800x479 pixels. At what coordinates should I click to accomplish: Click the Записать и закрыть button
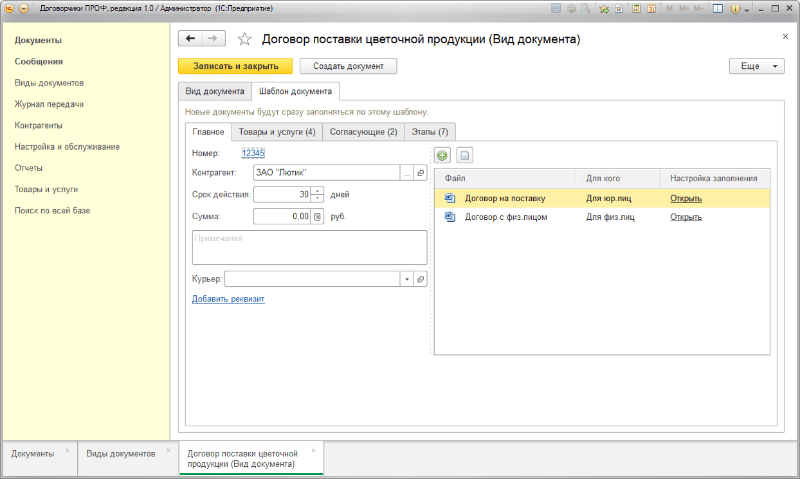(x=235, y=66)
